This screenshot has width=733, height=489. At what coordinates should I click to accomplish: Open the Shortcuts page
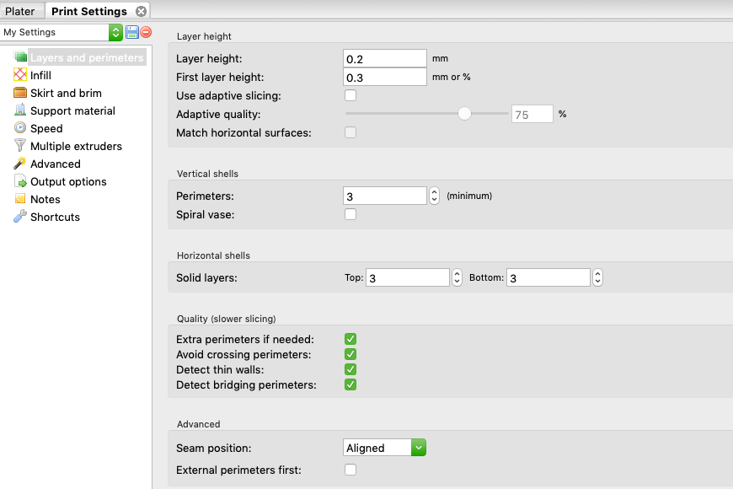(55, 218)
